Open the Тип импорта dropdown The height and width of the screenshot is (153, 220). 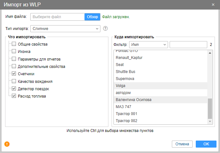tap(65, 29)
